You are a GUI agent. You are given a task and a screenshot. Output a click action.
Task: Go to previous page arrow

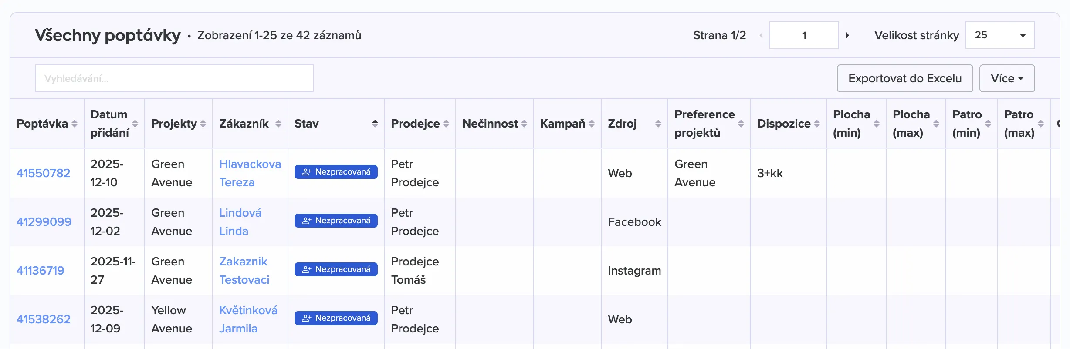(761, 35)
